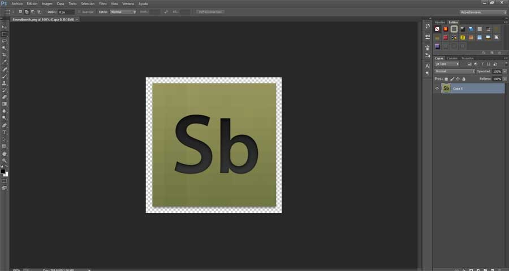The width and height of the screenshot is (509, 271).
Task: Select the Rectangular Marquee tool
Action: click(4, 34)
